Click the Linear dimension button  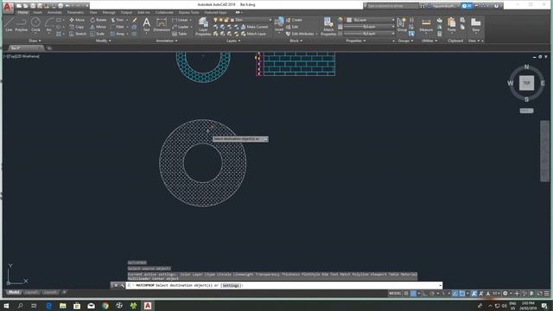181,20
